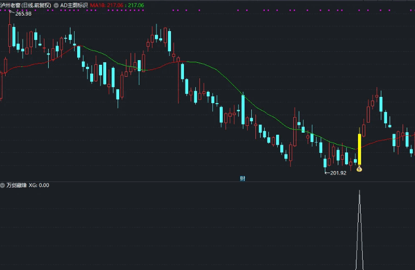Click the XG signal spike in the sub-chart
Screen dimensions: 415x270
[x=360, y=230]
